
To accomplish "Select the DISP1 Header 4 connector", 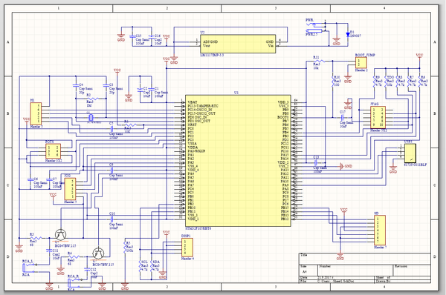I will pyautogui.click(x=187, y=248).
